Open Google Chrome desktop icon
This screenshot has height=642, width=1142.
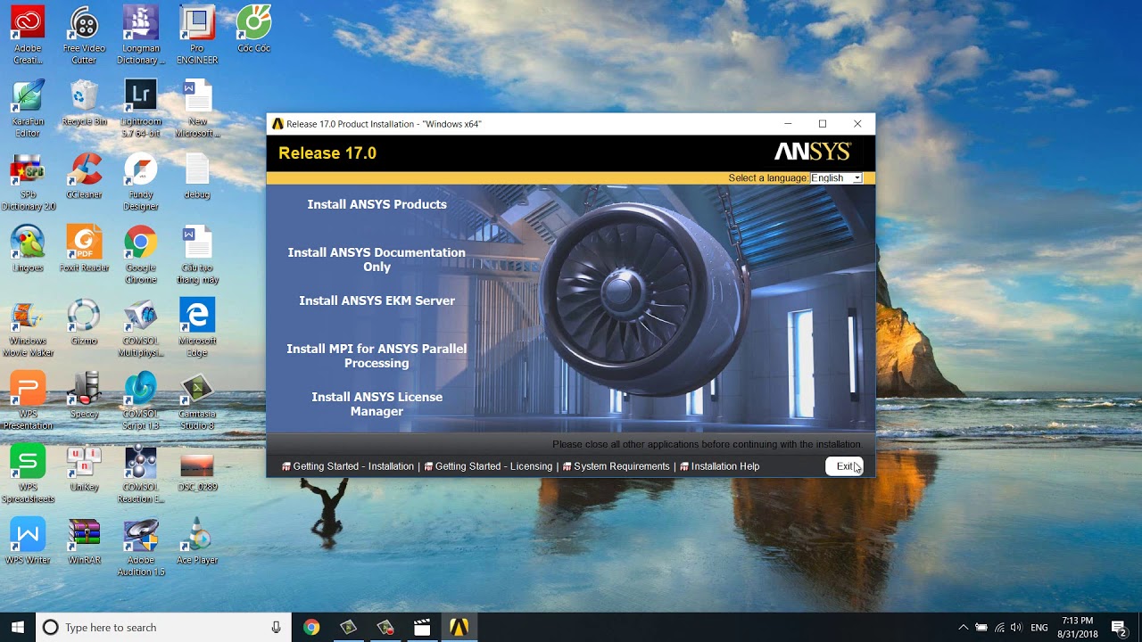point(141,254)
